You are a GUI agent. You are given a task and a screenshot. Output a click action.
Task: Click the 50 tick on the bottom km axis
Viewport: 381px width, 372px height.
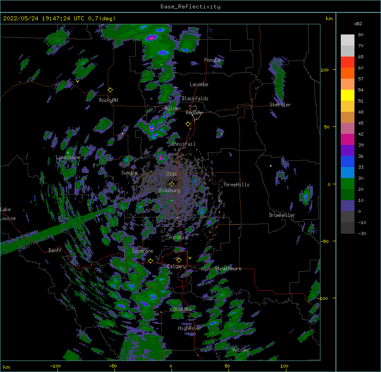[227, 366]
